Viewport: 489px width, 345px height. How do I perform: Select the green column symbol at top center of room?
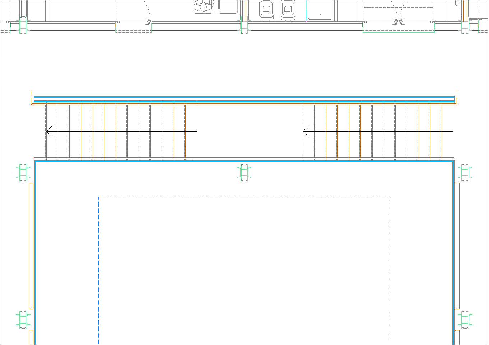[244, 172]
